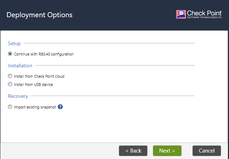Screen dimensions: 229x159
Task: Click the pink Check Point logo icon
Action: 181,14
